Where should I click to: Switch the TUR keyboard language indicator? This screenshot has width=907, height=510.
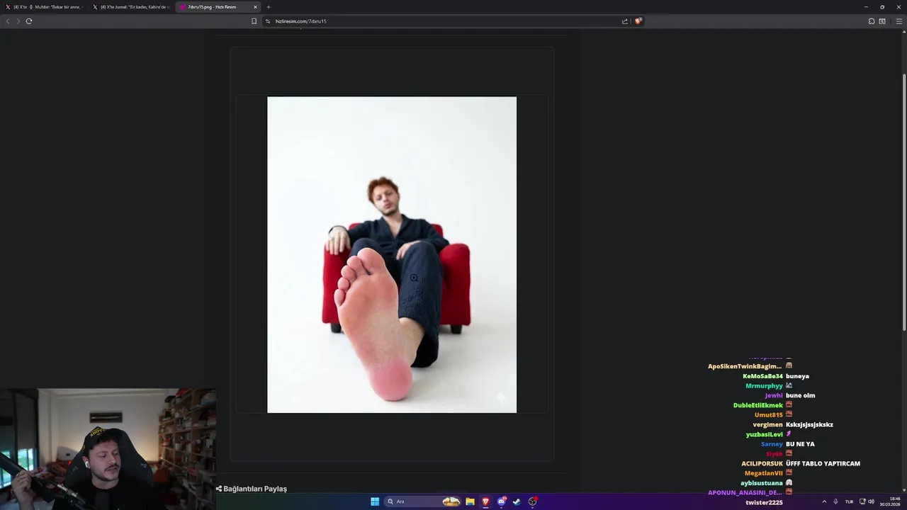coord(849,501)
